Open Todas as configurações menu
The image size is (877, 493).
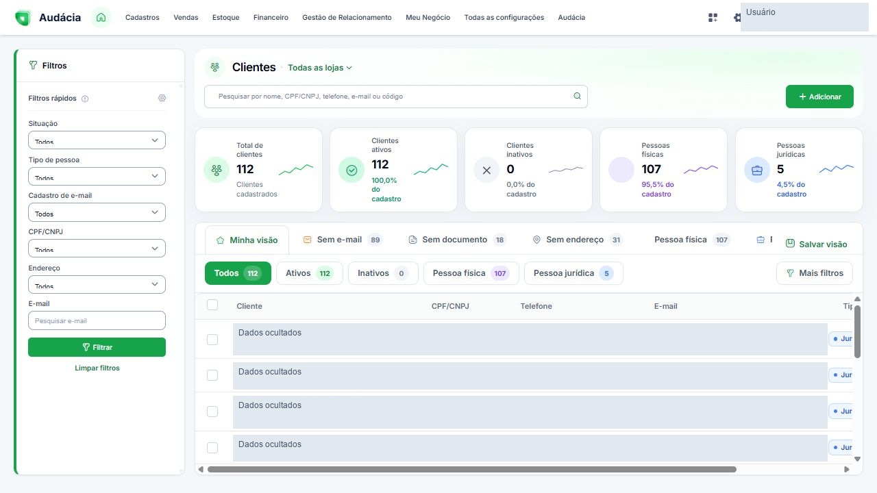pos(504,18)
